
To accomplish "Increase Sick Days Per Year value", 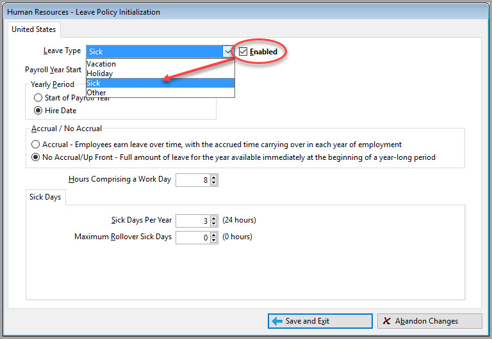I will 214,218.
